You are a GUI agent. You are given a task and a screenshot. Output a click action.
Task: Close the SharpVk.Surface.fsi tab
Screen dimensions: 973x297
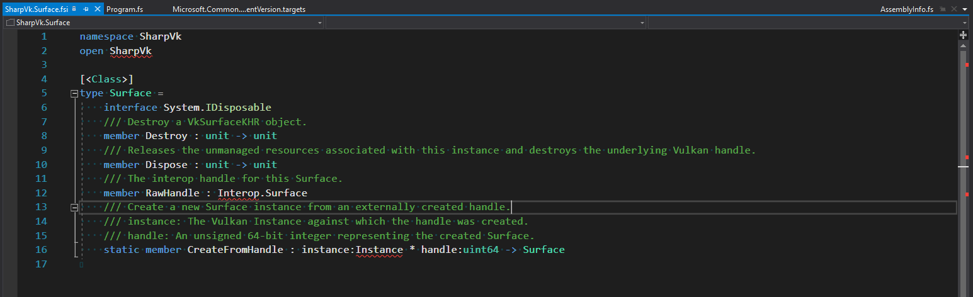point(97,9)
